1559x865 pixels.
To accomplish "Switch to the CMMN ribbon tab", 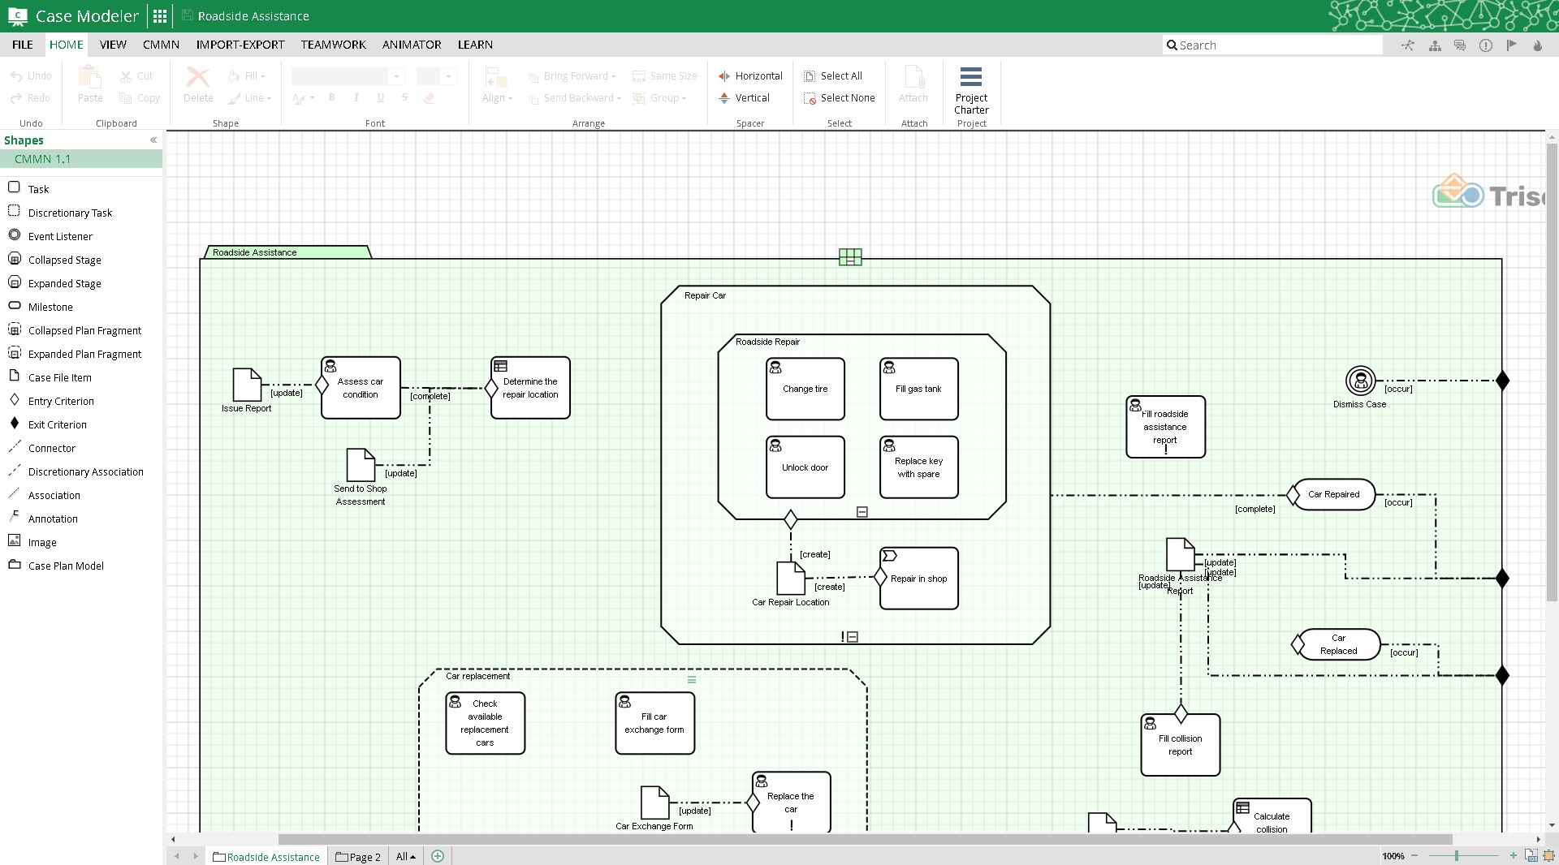I will (161, 45).
